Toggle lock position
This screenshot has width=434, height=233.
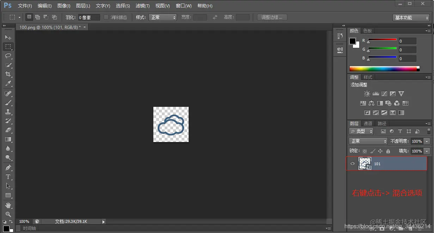[x=380, y=151]
